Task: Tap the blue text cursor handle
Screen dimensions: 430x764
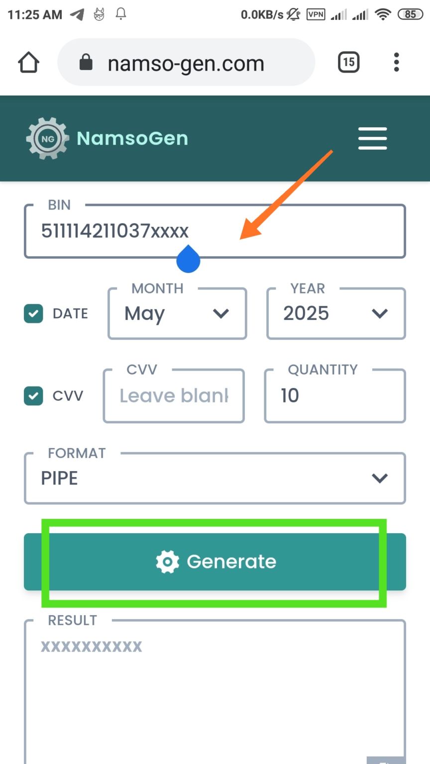Action: (x=188, y=260)
